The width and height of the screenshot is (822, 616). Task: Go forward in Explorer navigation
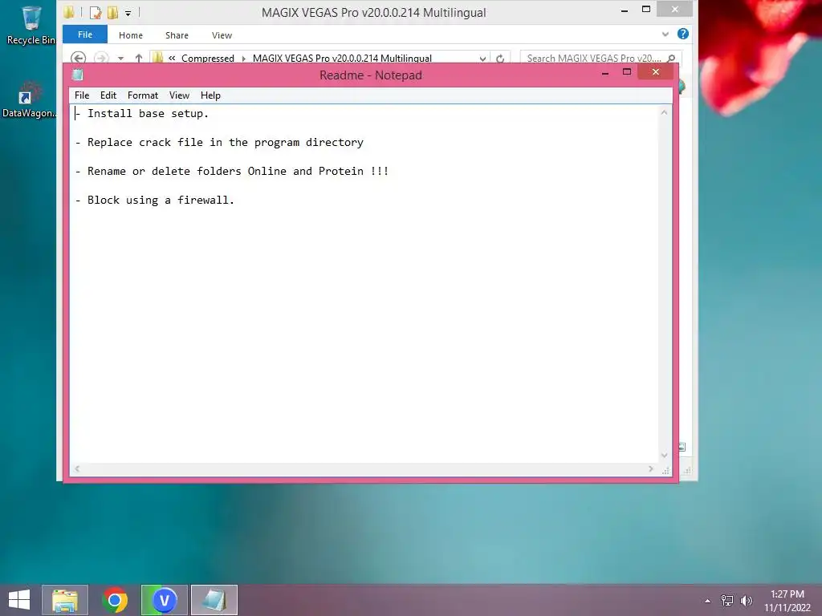(x=101, y=58)
